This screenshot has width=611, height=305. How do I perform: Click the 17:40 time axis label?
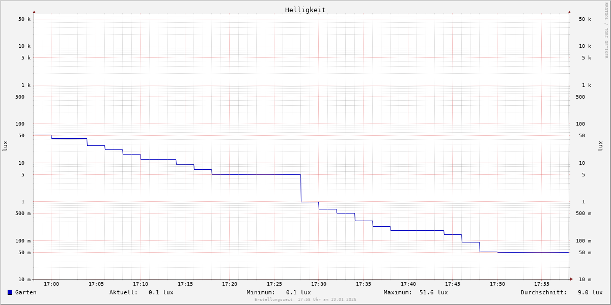coord(408,284)
